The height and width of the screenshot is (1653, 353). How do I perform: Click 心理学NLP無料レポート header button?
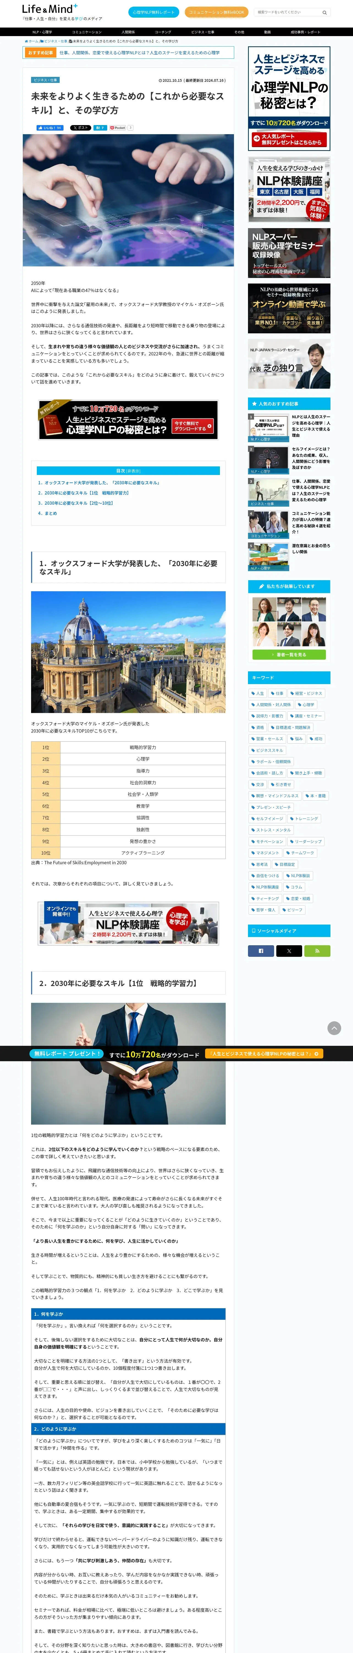pyautogui.click(x=153, y=12)
